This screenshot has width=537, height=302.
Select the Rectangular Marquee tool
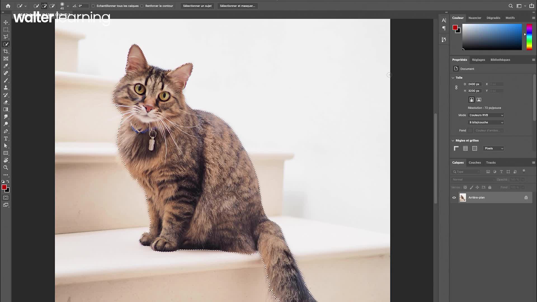click(6, 30)
